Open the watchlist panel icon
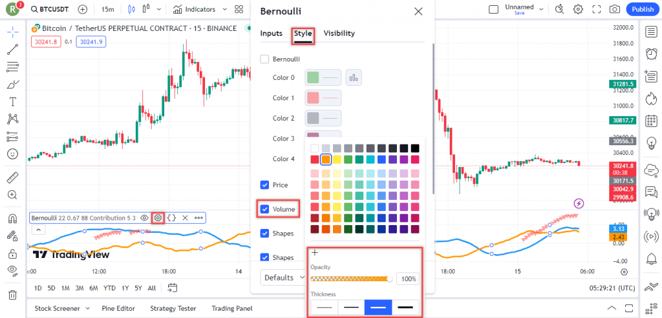 coord(651,32)
